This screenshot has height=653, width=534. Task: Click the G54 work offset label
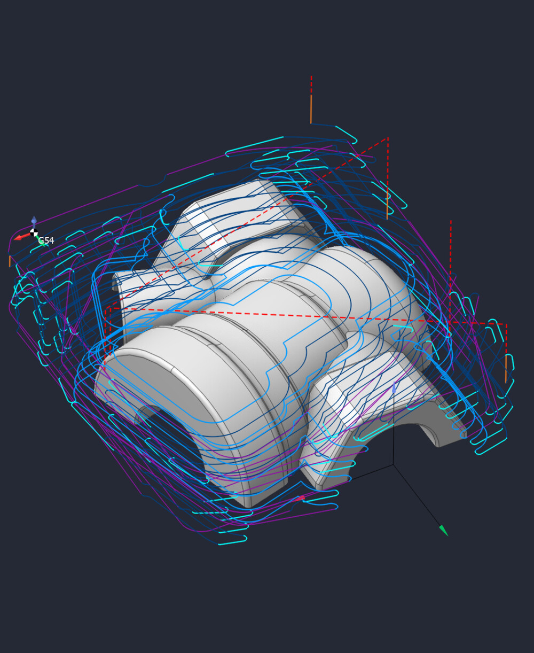tap(46, 241)
